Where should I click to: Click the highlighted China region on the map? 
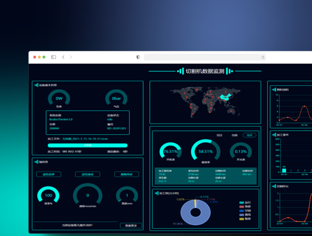tap(225, 97)
